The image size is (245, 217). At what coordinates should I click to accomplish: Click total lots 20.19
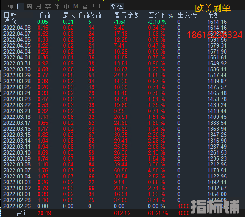pos(45,213)
